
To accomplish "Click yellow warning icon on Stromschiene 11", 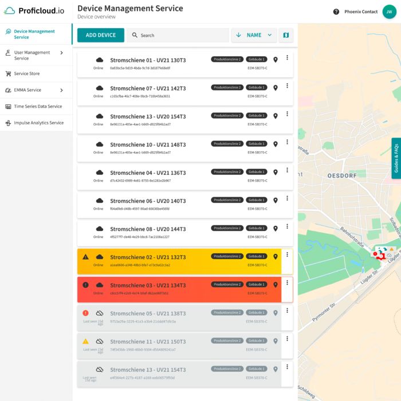I will click(86, 341).
